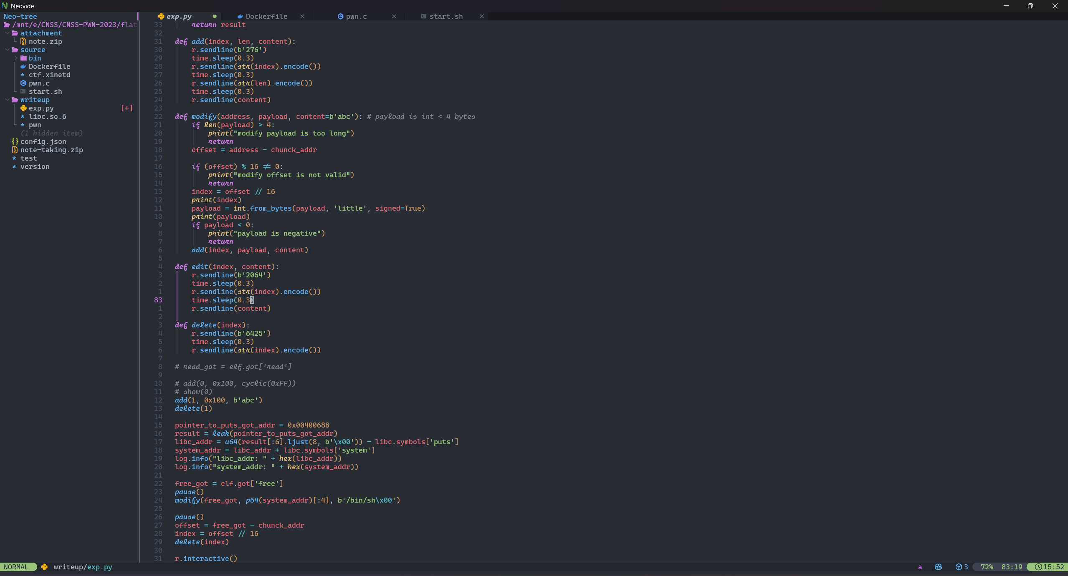Switch to the start.sh tab
Screen dimensions: 1068x576
coord(445,16)
